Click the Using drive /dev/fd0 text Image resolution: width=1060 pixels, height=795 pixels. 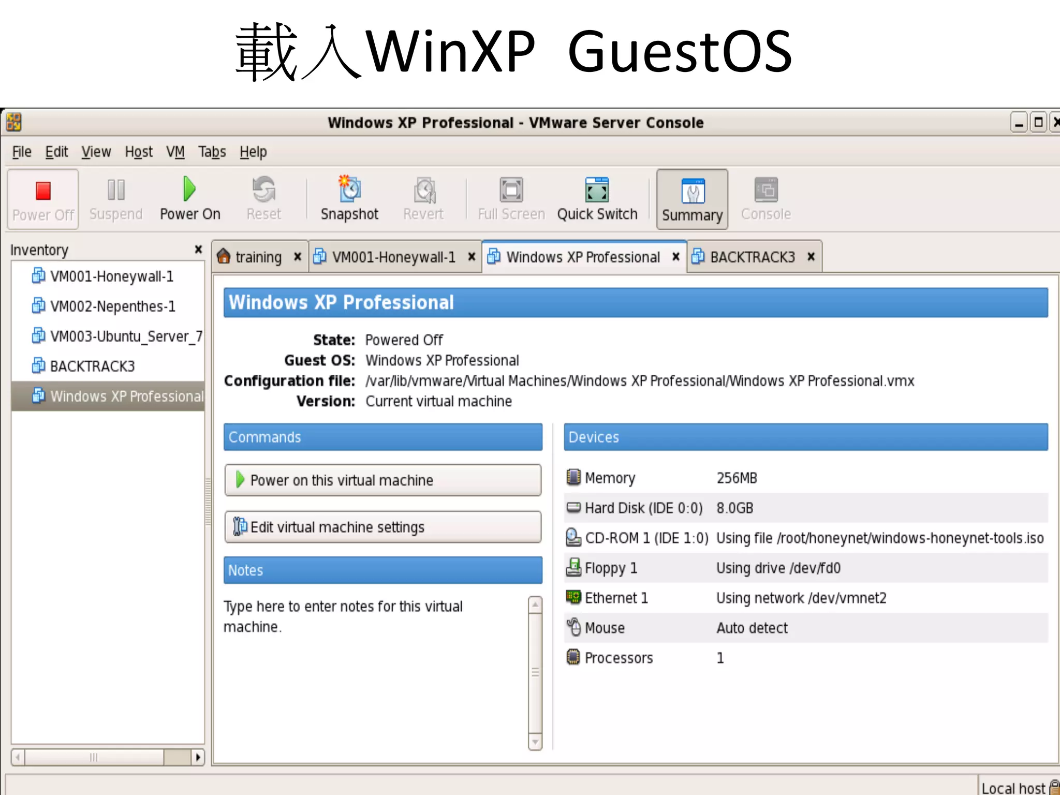coord(778,568)
